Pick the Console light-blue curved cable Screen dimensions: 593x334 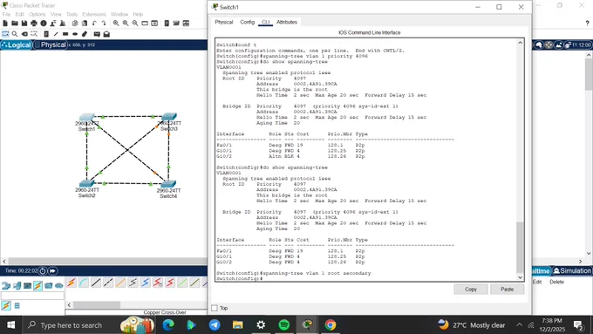tap(84, 283)
